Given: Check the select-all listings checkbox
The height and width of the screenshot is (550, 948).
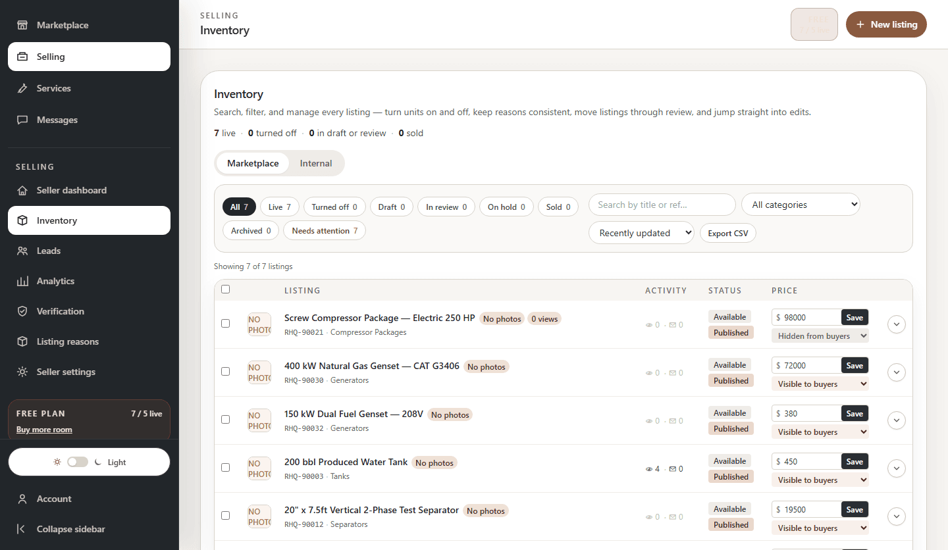Looking at the screenshot, I should tap(226, 289).
